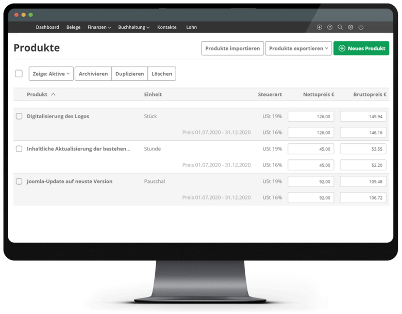Viewport: 402px width, 314px height.
Task: Select the Joomla-Update auf neuste Version checkbox
Action: tap(19, 181)
